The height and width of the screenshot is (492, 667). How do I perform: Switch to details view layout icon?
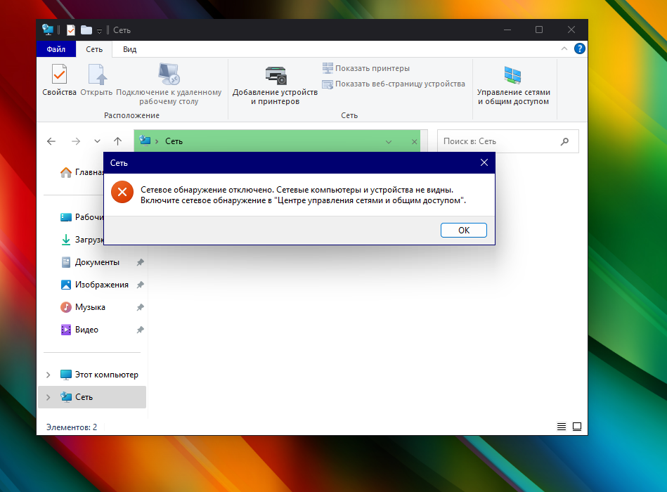tap(562, 427)
